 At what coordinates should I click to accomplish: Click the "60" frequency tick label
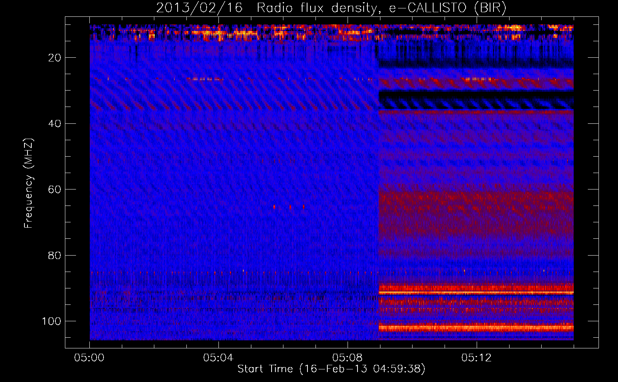pos(55,189)
